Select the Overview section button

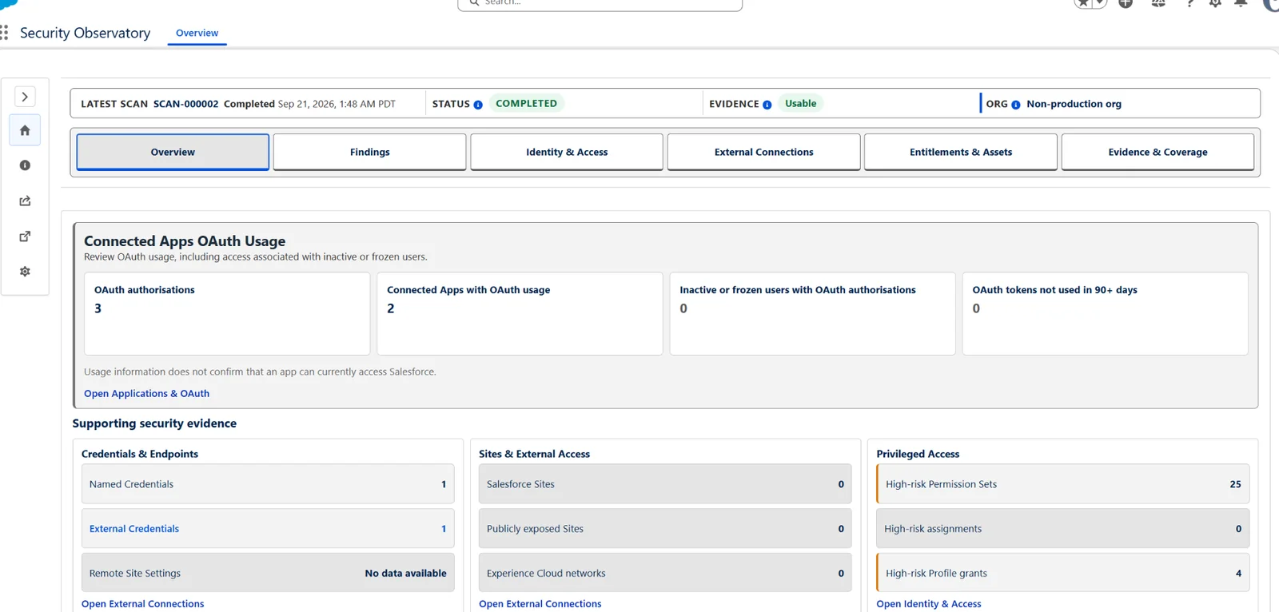click(173, 152)
